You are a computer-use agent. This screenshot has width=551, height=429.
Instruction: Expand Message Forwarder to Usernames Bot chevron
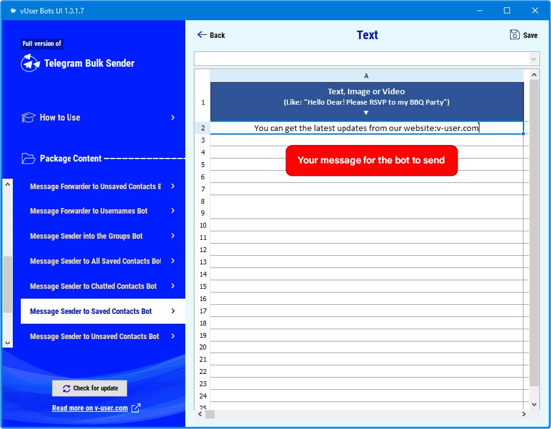tap(173, 211)
